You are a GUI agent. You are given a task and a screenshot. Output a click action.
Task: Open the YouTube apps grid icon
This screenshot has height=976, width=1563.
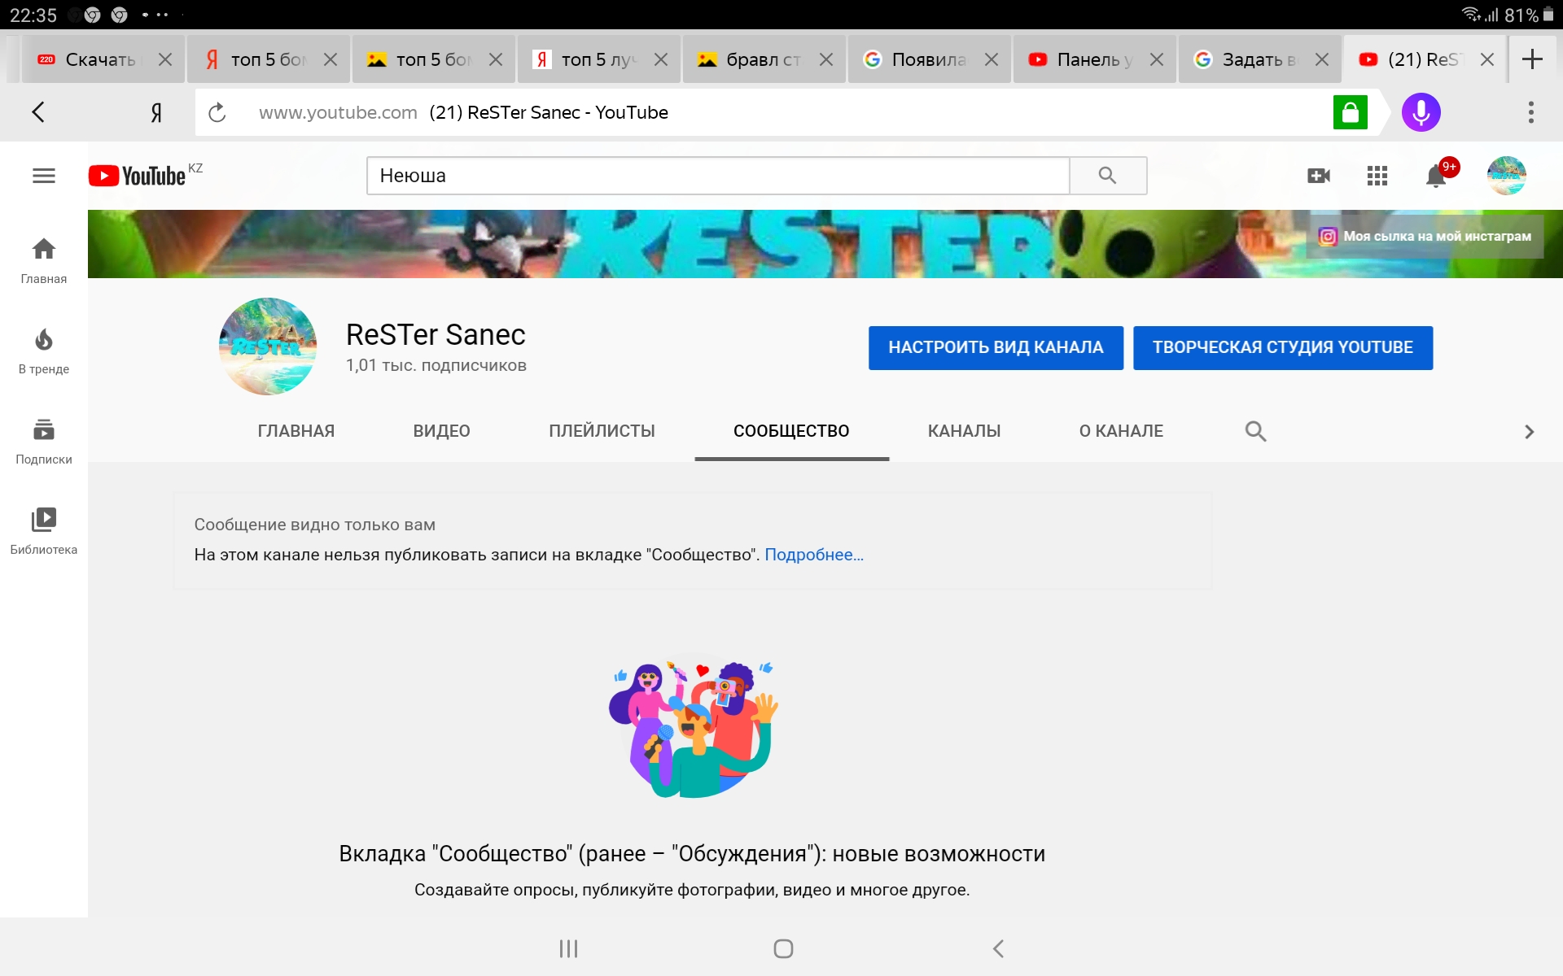[1377, 176]
